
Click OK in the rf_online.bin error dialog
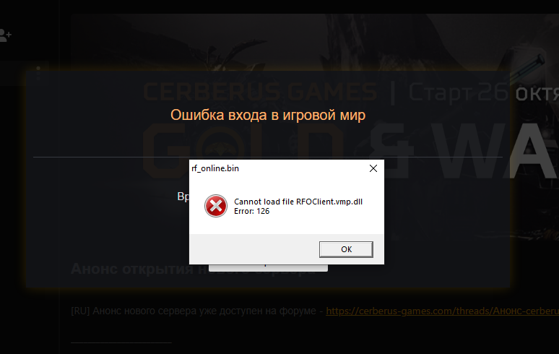[x=346, y=249]
